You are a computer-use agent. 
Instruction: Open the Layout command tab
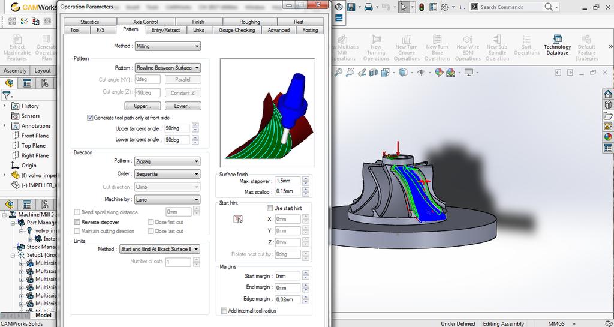tap(43, 70)
